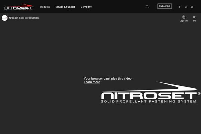201x134 pixels.
Task: Click the Subscribe button
Action: click(x=164, y=6)
